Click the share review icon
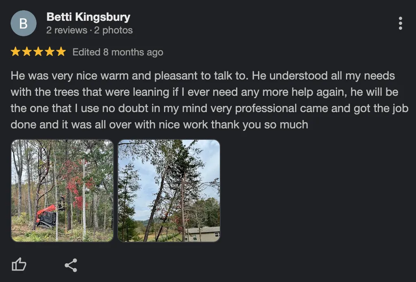Viewport: 416px width, 282px height. click(x=71, y=265)
